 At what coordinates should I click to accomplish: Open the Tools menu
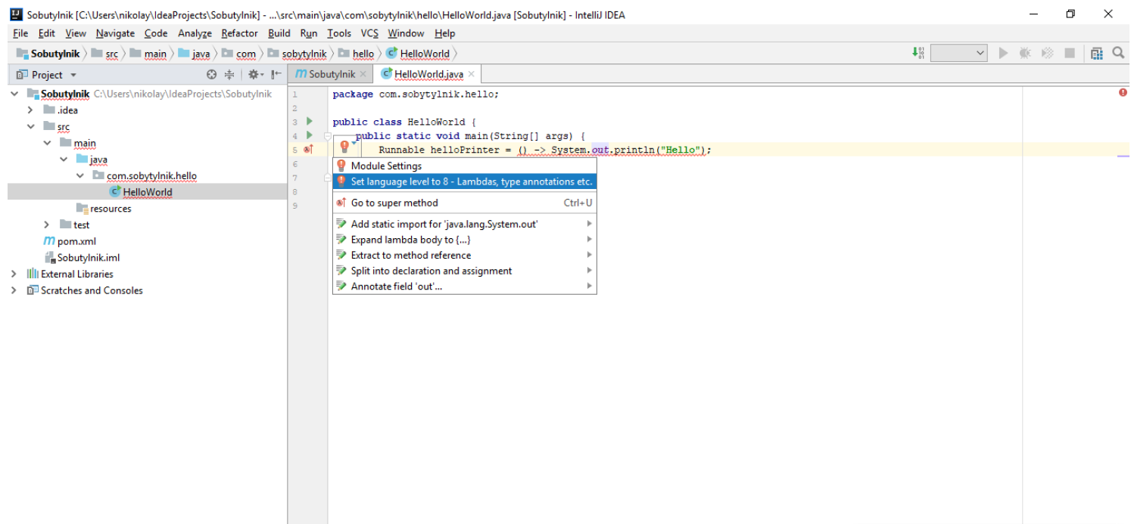(339, 33)
